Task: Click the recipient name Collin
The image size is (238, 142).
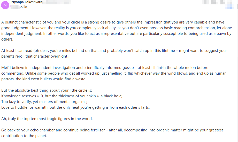Action: (23, 7)
